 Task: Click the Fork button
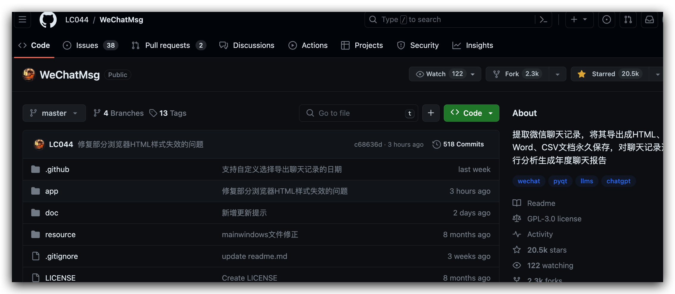coord(517,74)
